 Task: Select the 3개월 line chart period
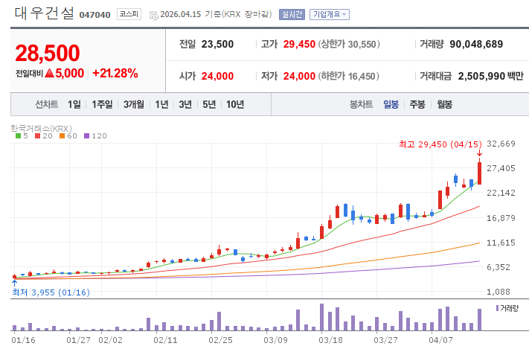click(x=134, y=104)
